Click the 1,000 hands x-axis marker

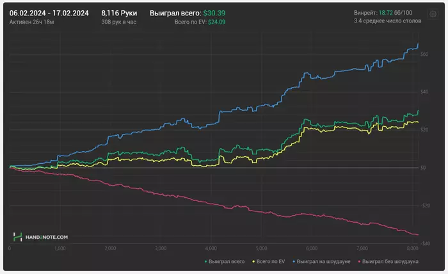click(60, 248)
